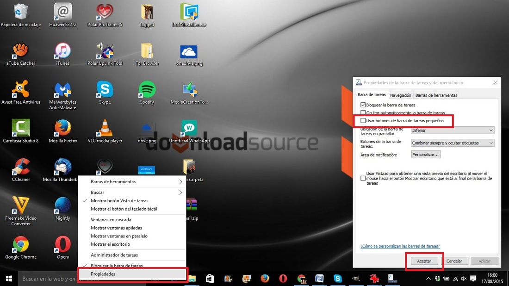Choose Mostrar ventanas en paralelo entry

(132, 236)
